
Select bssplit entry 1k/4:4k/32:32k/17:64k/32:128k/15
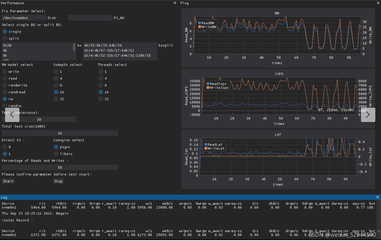coord(120,55)
